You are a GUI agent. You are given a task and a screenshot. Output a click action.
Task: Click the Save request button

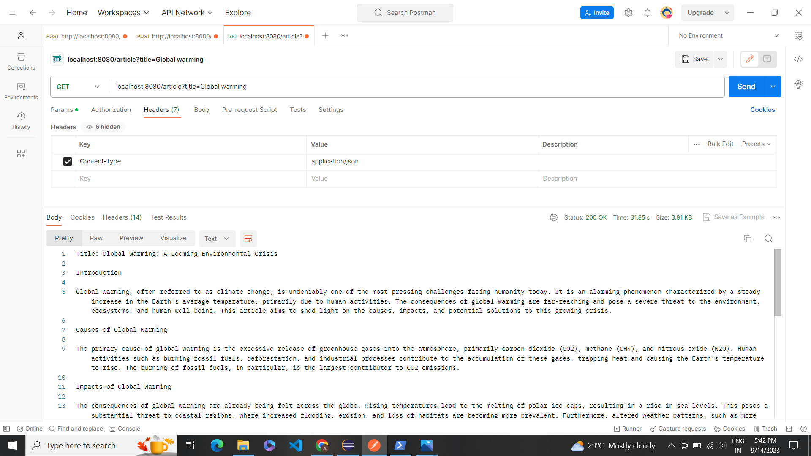(x=695, y=59)
